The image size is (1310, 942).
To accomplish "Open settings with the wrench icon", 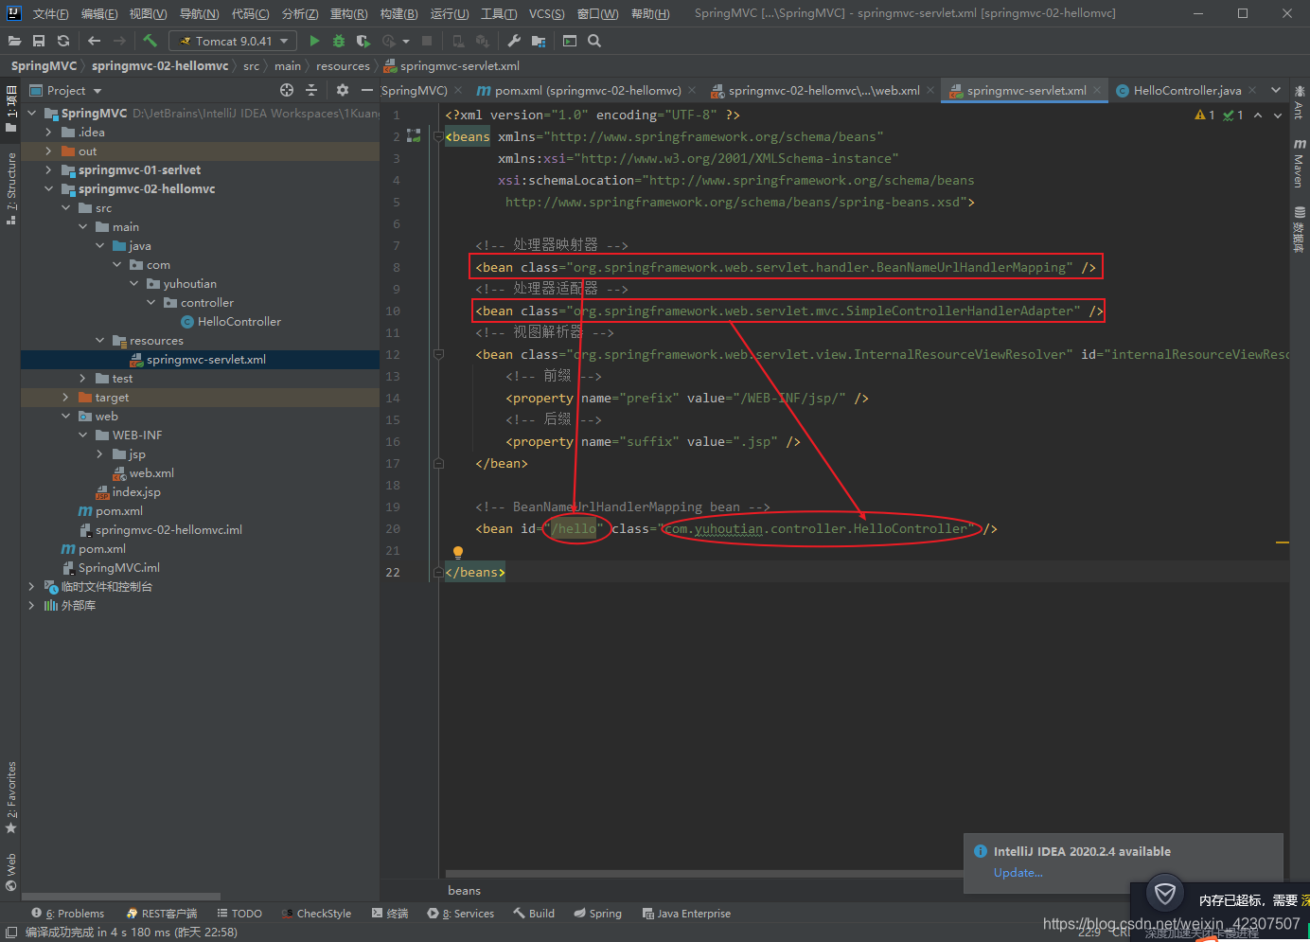I will point(514,41).
